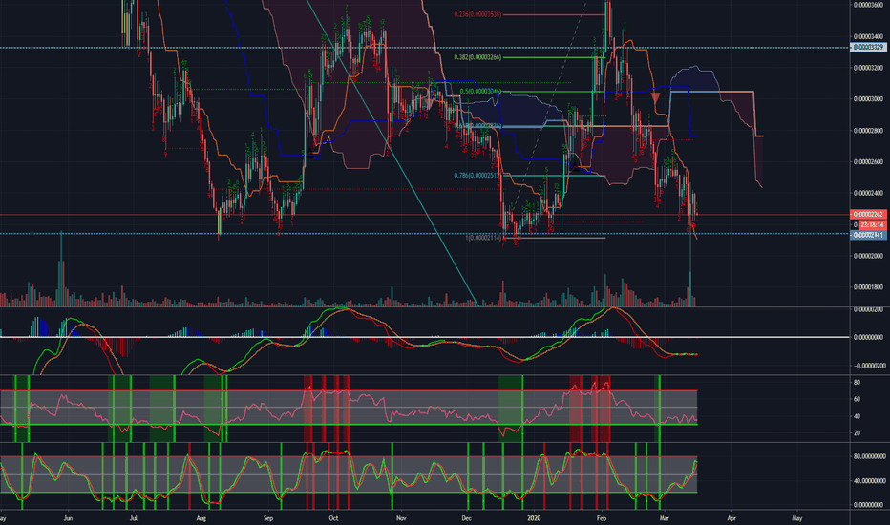Select the 1(0.00002114) Fibonacci label
Image resolution: width=890 pixels, height=525 pixels.
click(x=483, y=238)
